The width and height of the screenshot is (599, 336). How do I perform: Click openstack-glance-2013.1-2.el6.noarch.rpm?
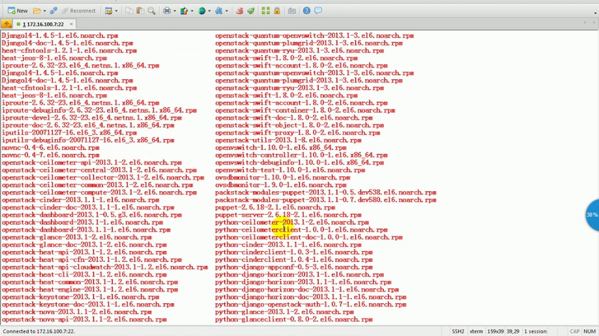point(77,237)
